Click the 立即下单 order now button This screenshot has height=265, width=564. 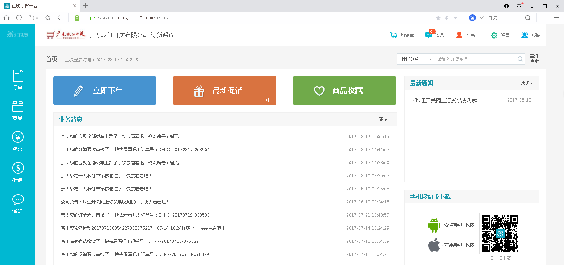point(104,91)
